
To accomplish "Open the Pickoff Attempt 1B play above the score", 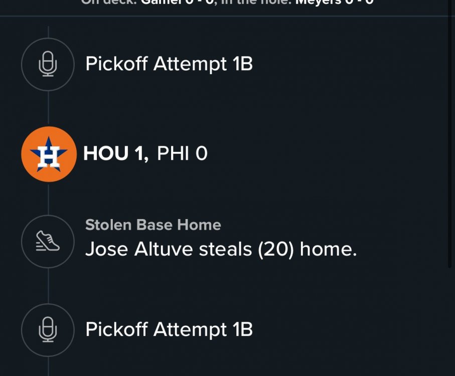I will point(169,64).
